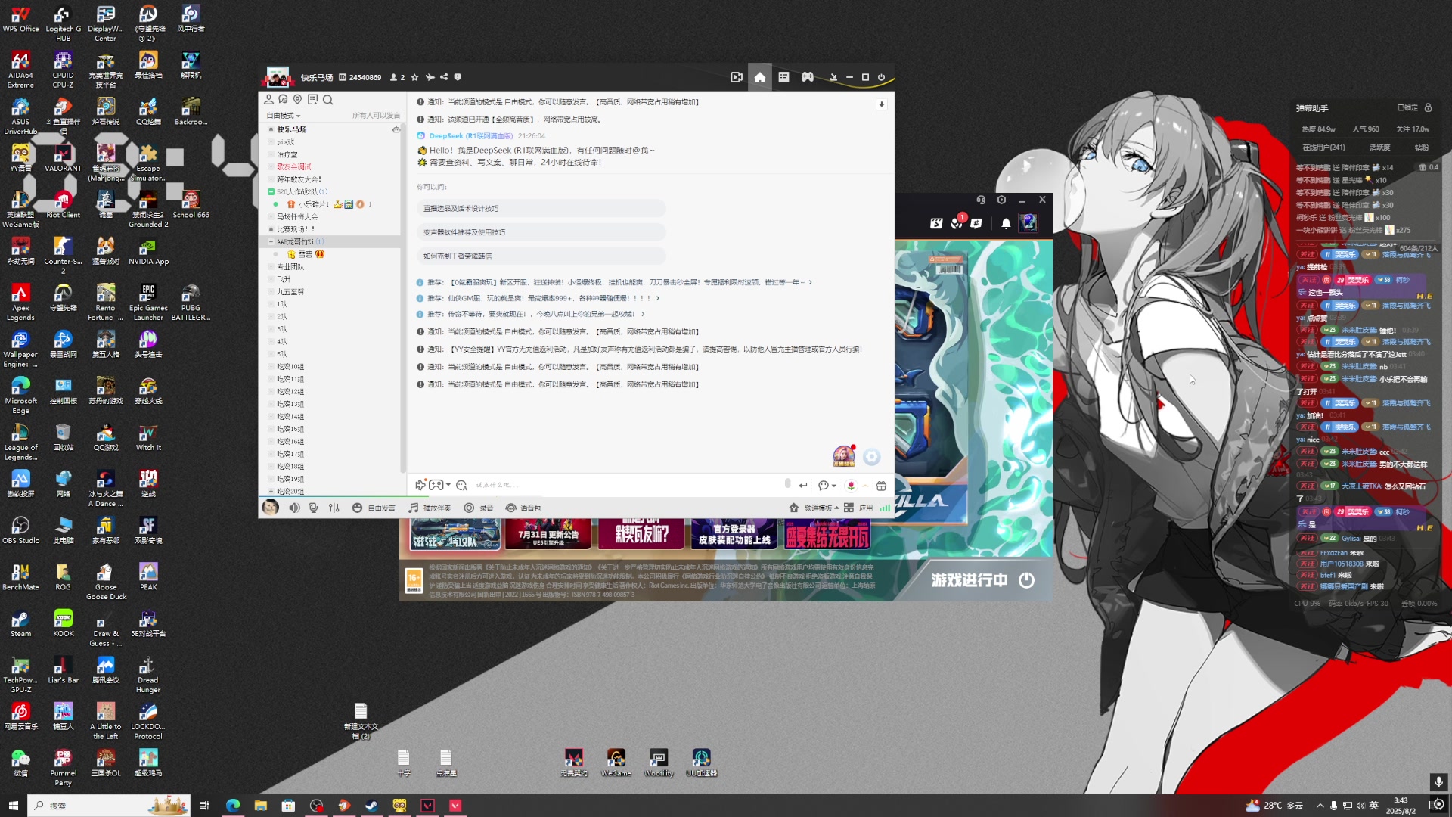Open the chat bubble dropdown in input bar
Viewport: 1452px width, 817px height.
click(827, 486)
